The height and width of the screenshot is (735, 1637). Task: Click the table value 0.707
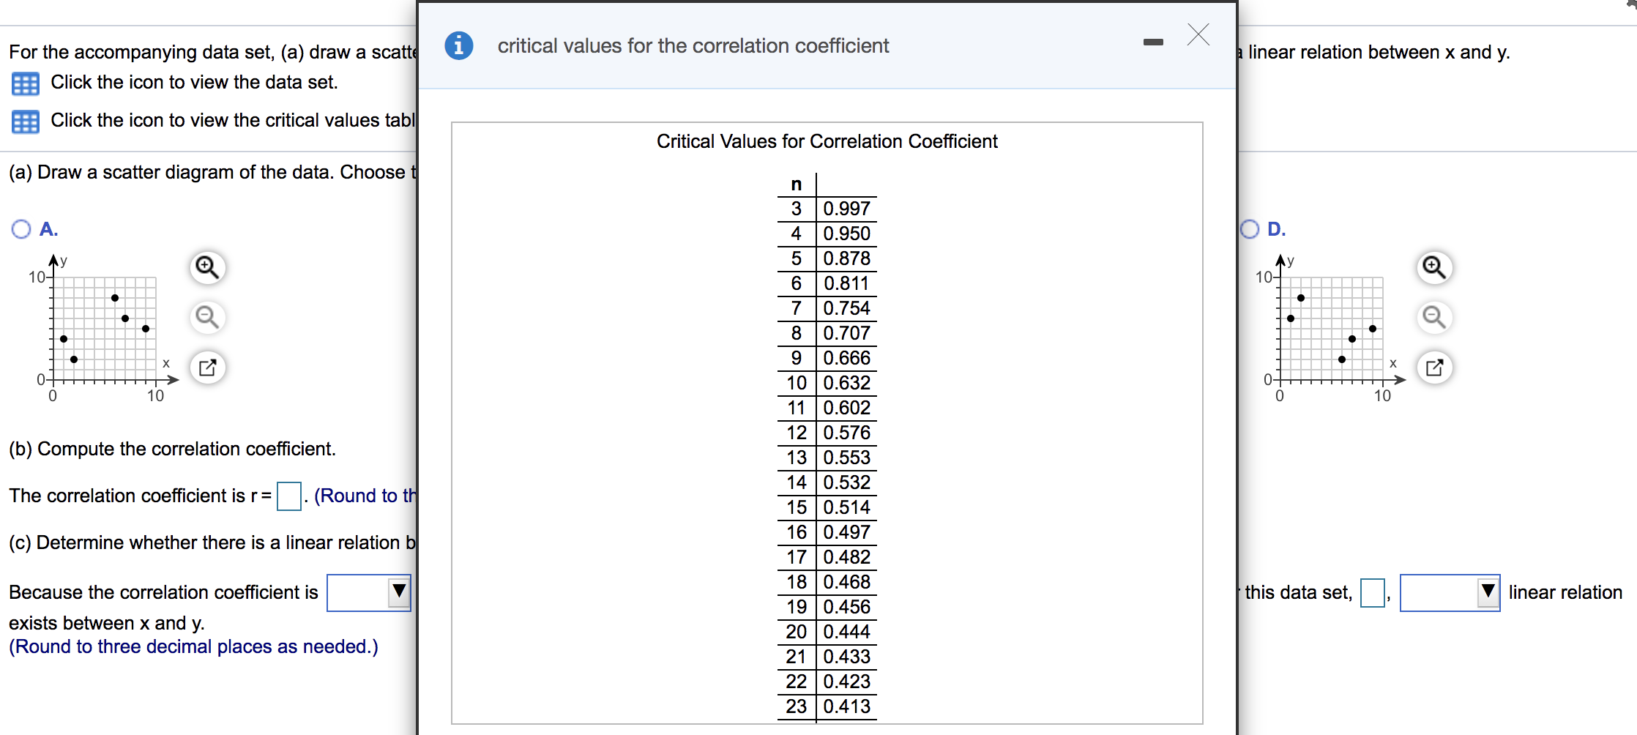[x=846, y=333]
